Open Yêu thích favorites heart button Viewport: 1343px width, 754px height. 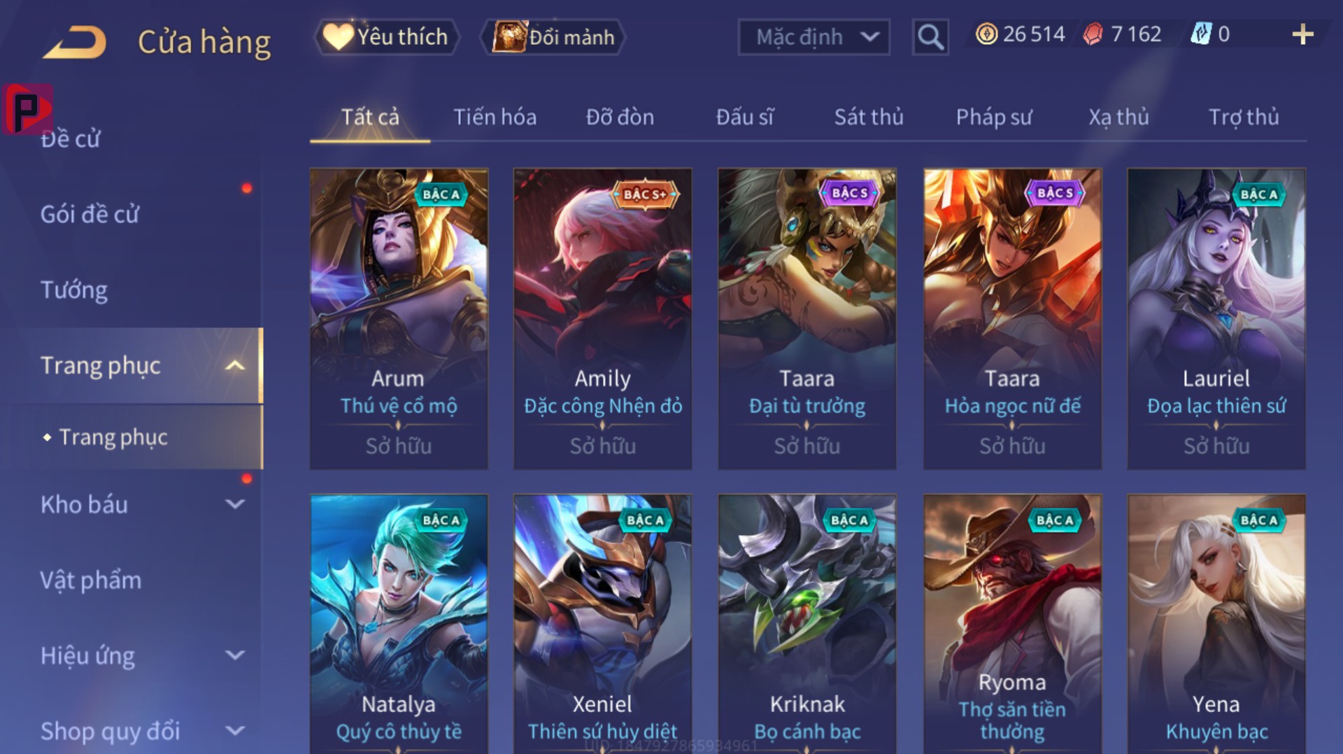click(x=387, y=36)
